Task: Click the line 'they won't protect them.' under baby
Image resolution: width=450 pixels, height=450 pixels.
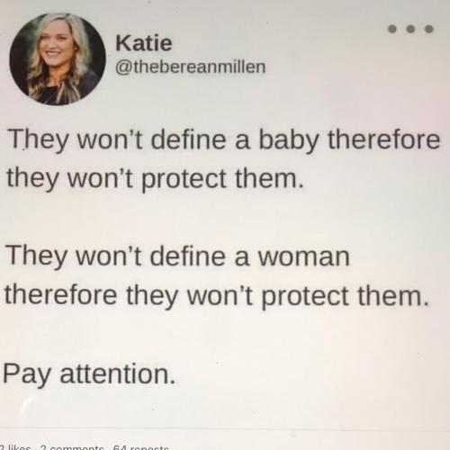Action: pos(155,179)
